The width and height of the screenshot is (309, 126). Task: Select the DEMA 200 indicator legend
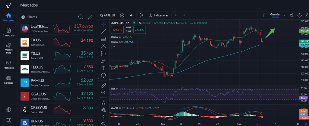point(123,42)
